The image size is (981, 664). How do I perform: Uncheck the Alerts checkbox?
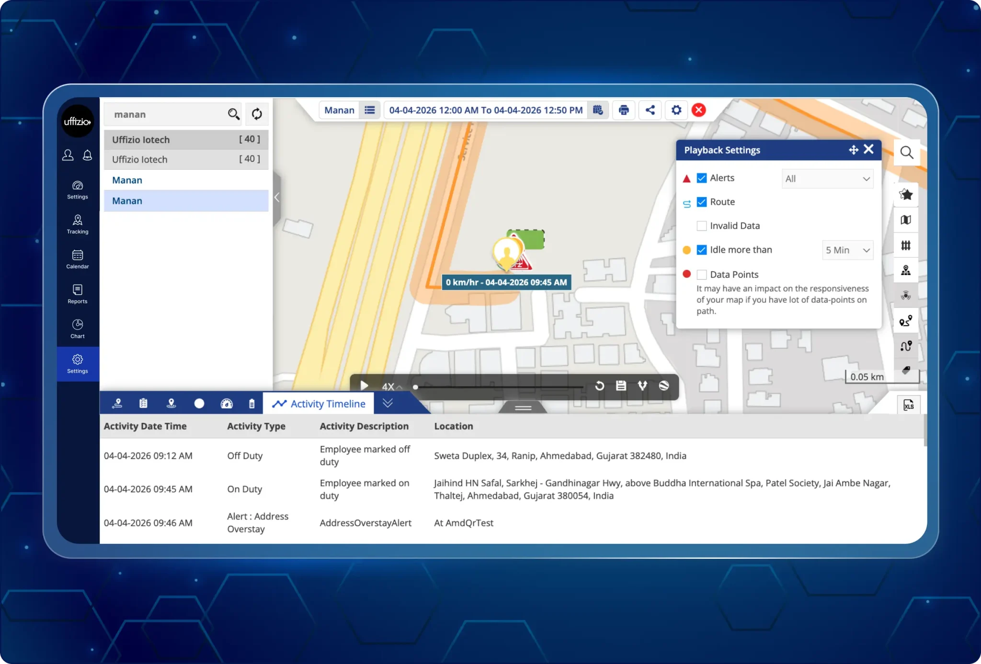[x=702, y=178]
